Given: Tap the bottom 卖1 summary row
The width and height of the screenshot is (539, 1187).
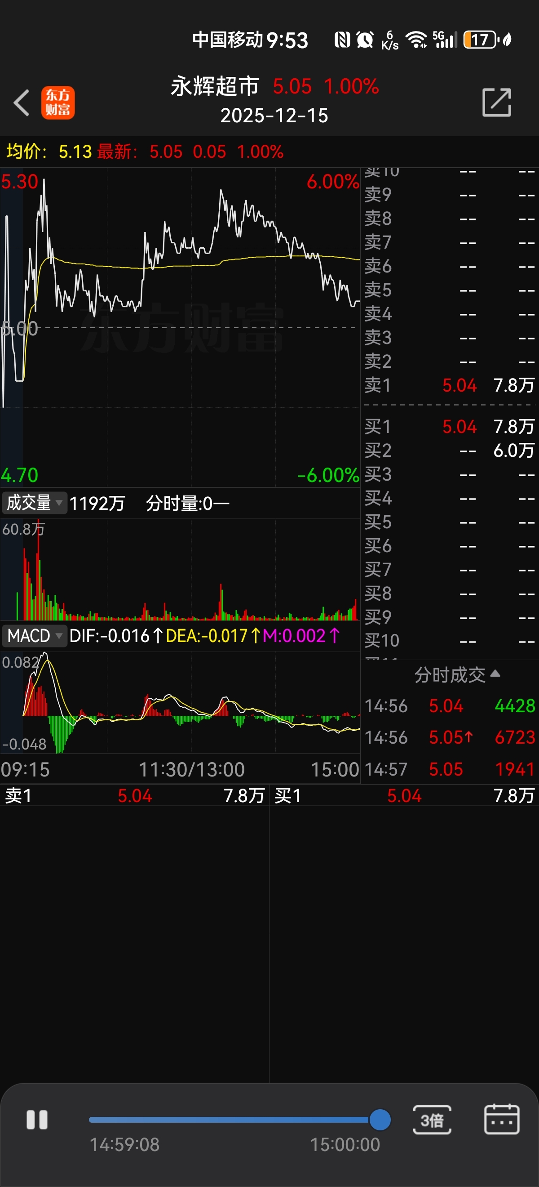Looking at the screenshot, I should tap(134, 796).
